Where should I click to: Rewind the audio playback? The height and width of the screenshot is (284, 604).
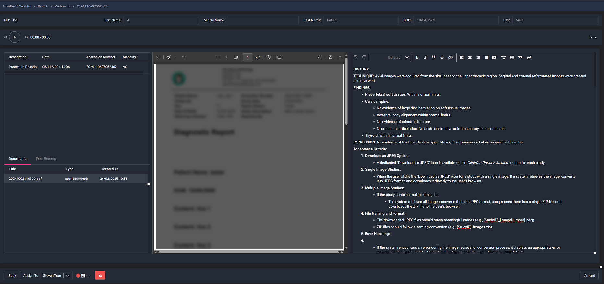[x=5, y=37]
